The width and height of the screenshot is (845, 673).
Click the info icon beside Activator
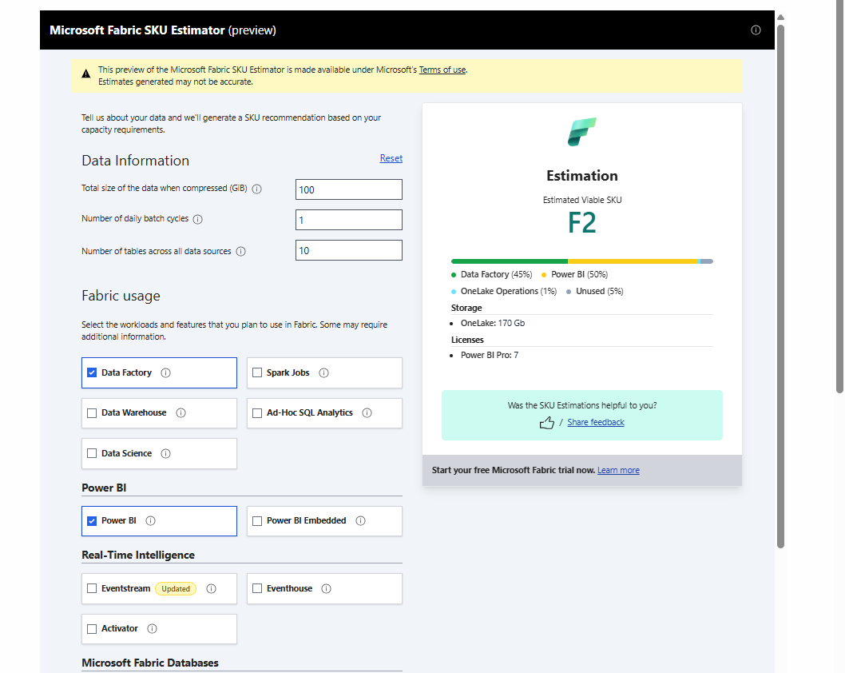pos(152,629)
